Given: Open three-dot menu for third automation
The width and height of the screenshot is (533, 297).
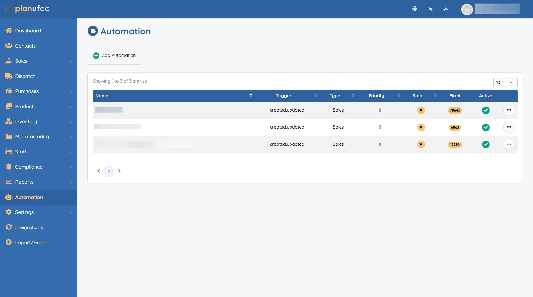Looking at the screenshot, I should point(509,144).
